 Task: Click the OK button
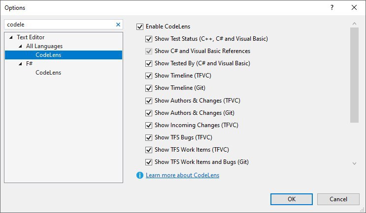(x=292, y=199)
